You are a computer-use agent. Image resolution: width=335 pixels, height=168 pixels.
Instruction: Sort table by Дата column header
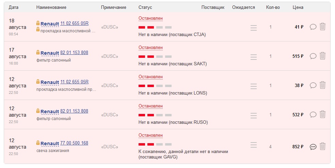[x=14, y=7]
